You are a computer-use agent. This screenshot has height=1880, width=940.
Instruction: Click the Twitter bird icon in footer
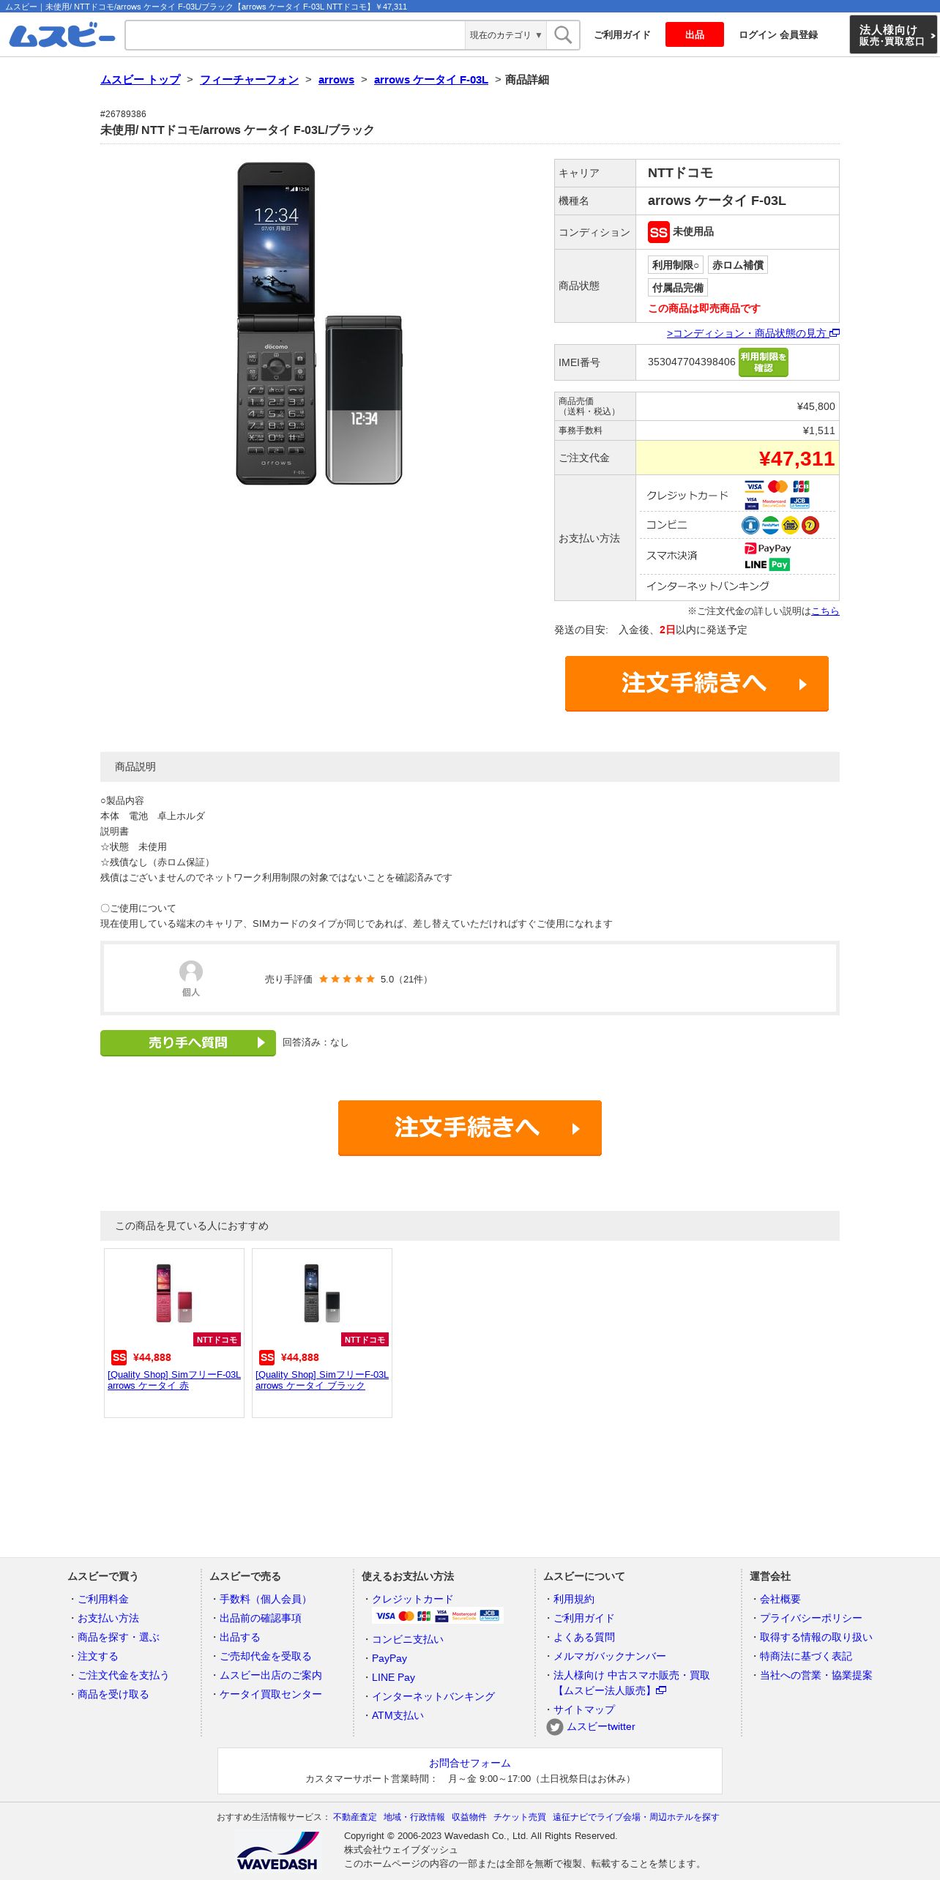[555, 1727]
